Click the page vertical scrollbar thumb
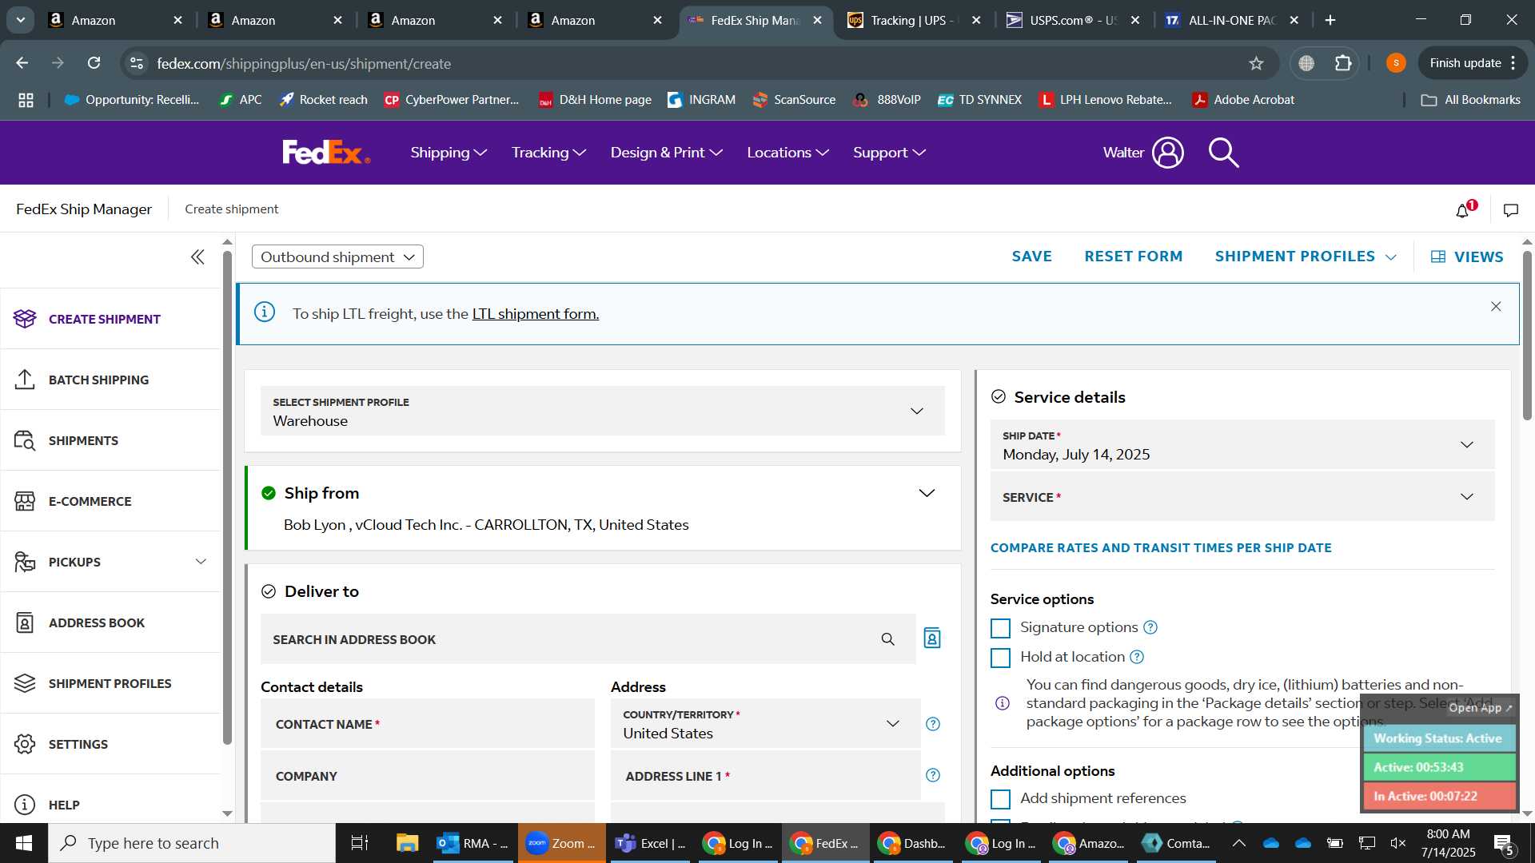The image size is (1535, 863). pyautogui.click(x=1527, y=336)
